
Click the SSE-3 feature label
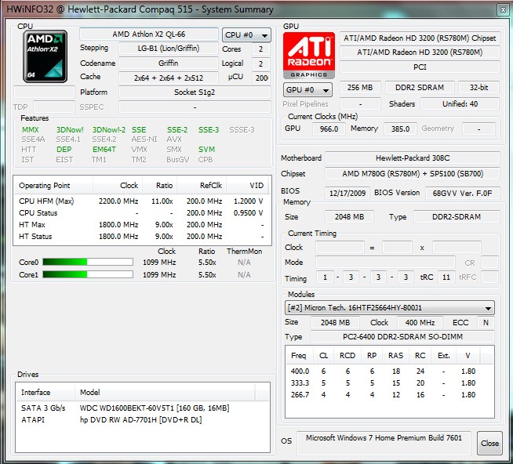point(209,130)
